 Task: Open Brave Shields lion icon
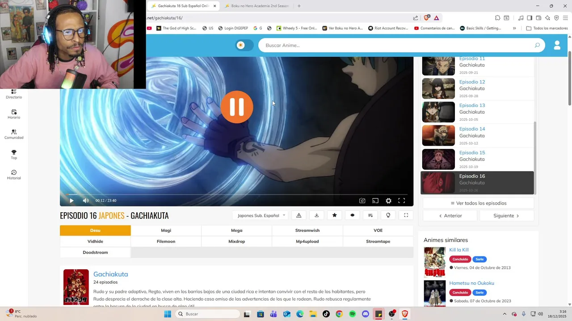[426, 18]
